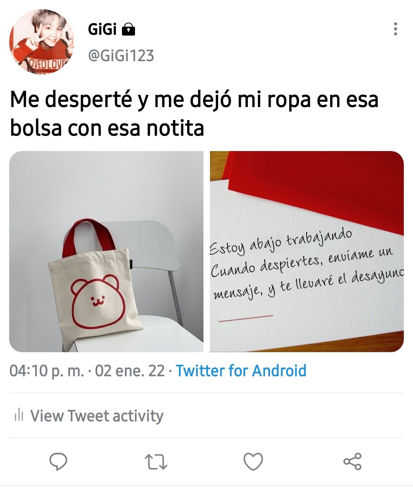Open GiGi's profile picture avatar
The image size is (413, 491).
tap(41, 41)
